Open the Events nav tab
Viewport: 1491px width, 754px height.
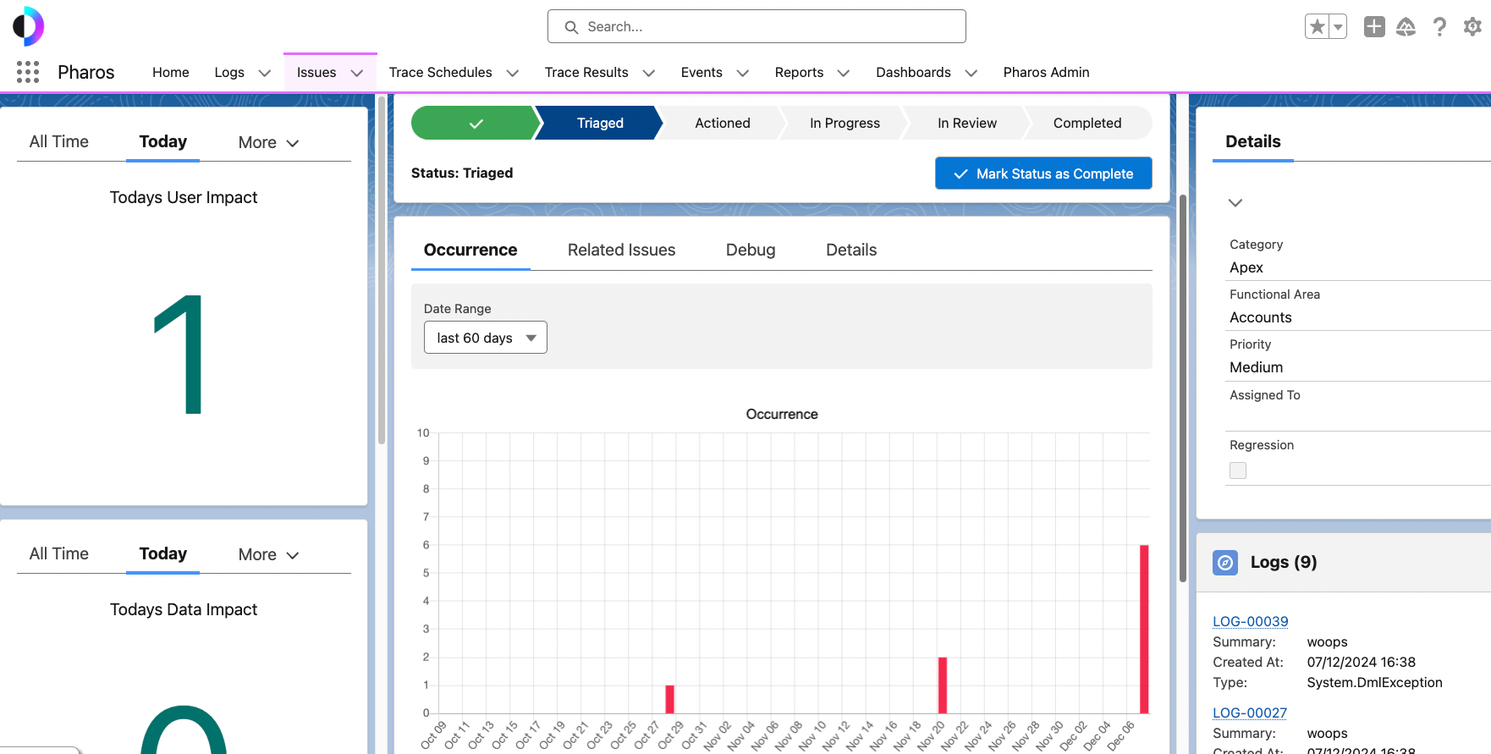pos(701,73)
